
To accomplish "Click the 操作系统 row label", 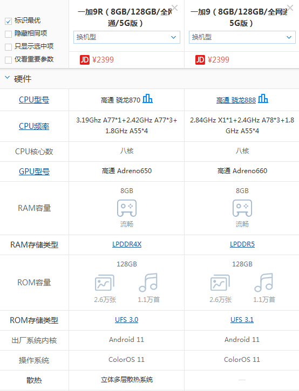I will 34,360.
